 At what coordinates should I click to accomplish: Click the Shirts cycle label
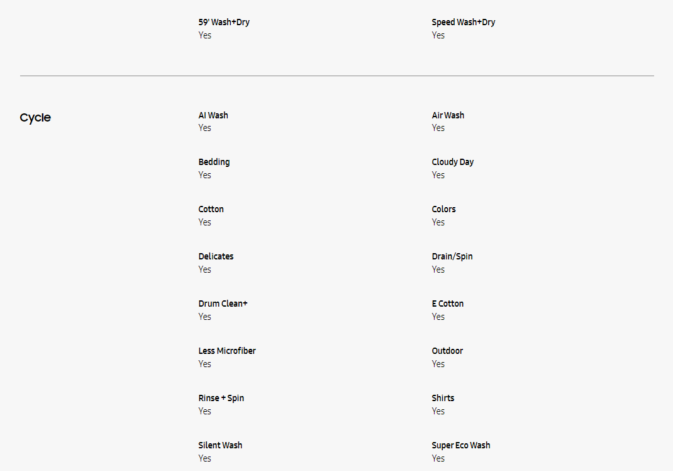tap(443, 398)
